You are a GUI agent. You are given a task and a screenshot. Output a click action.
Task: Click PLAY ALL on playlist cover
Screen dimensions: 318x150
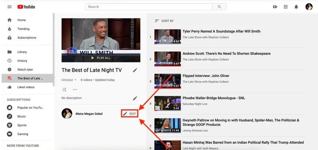click(x=101, y=58)
